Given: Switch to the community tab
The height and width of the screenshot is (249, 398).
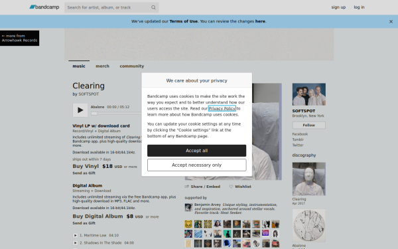Looking at the screenshot, I should pyautogui.click(x=132, y=66).
